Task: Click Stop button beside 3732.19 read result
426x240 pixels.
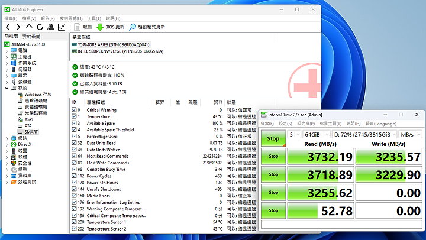Action: tap(273, 156)
